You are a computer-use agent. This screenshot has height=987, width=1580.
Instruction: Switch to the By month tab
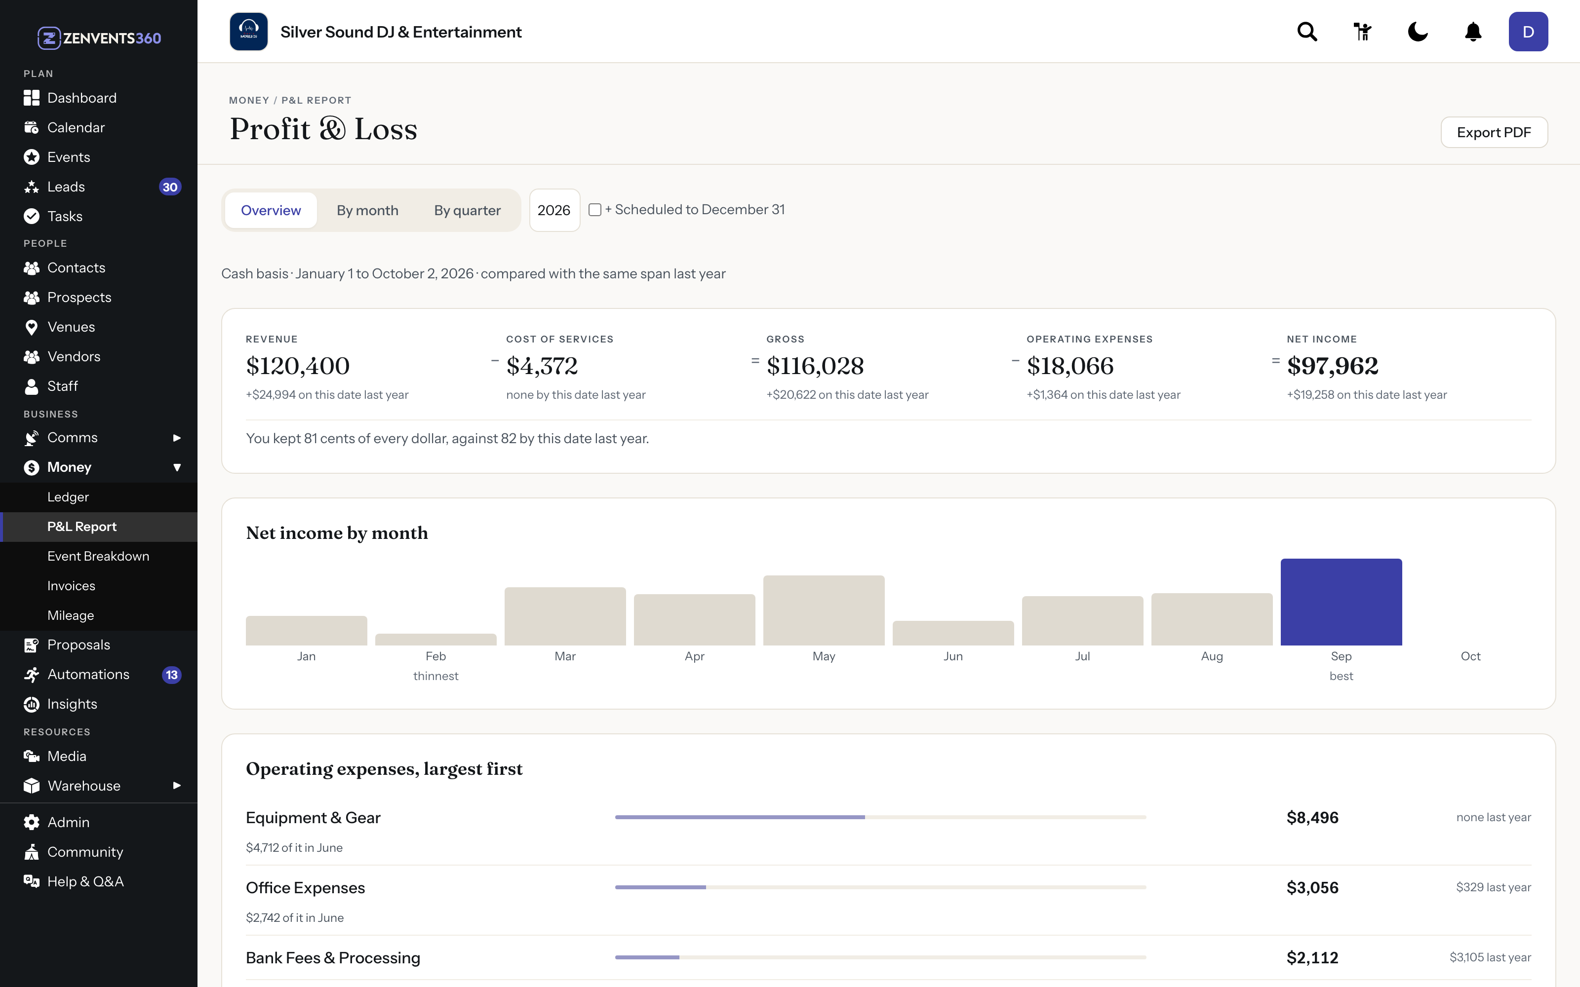pos(367,210)
